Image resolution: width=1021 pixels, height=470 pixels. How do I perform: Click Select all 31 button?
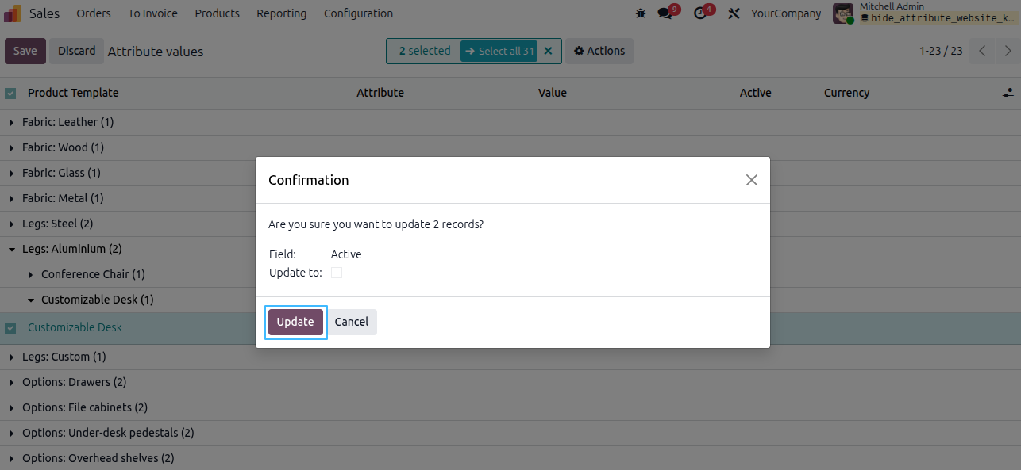[499, 51]
